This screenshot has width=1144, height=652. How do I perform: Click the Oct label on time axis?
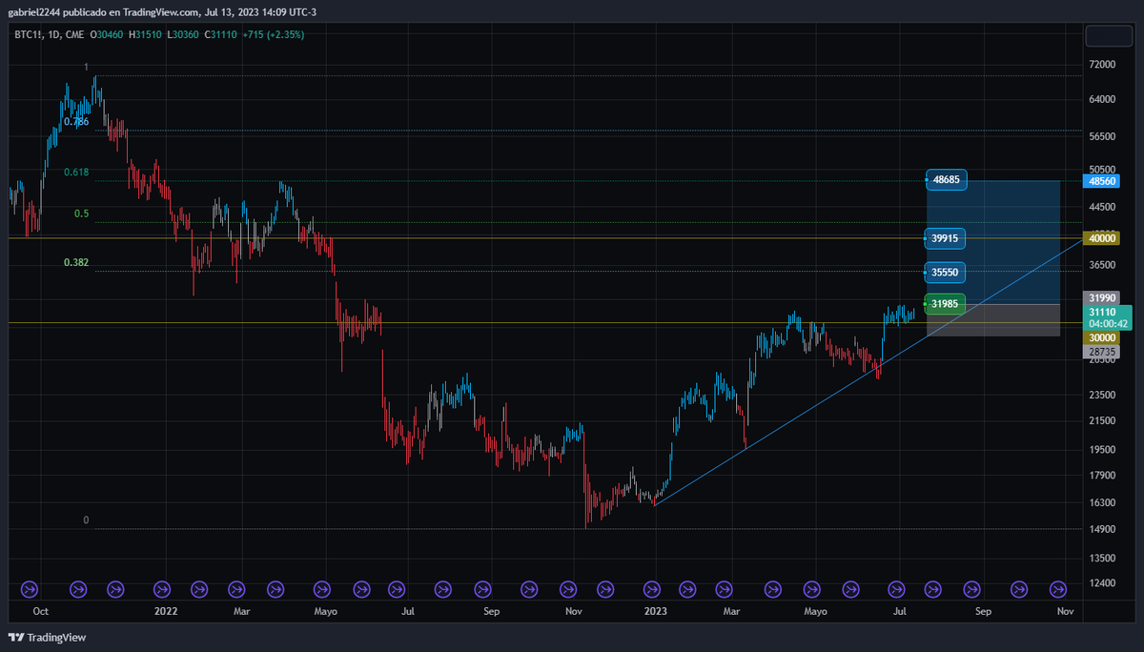[x=40, y=610]
